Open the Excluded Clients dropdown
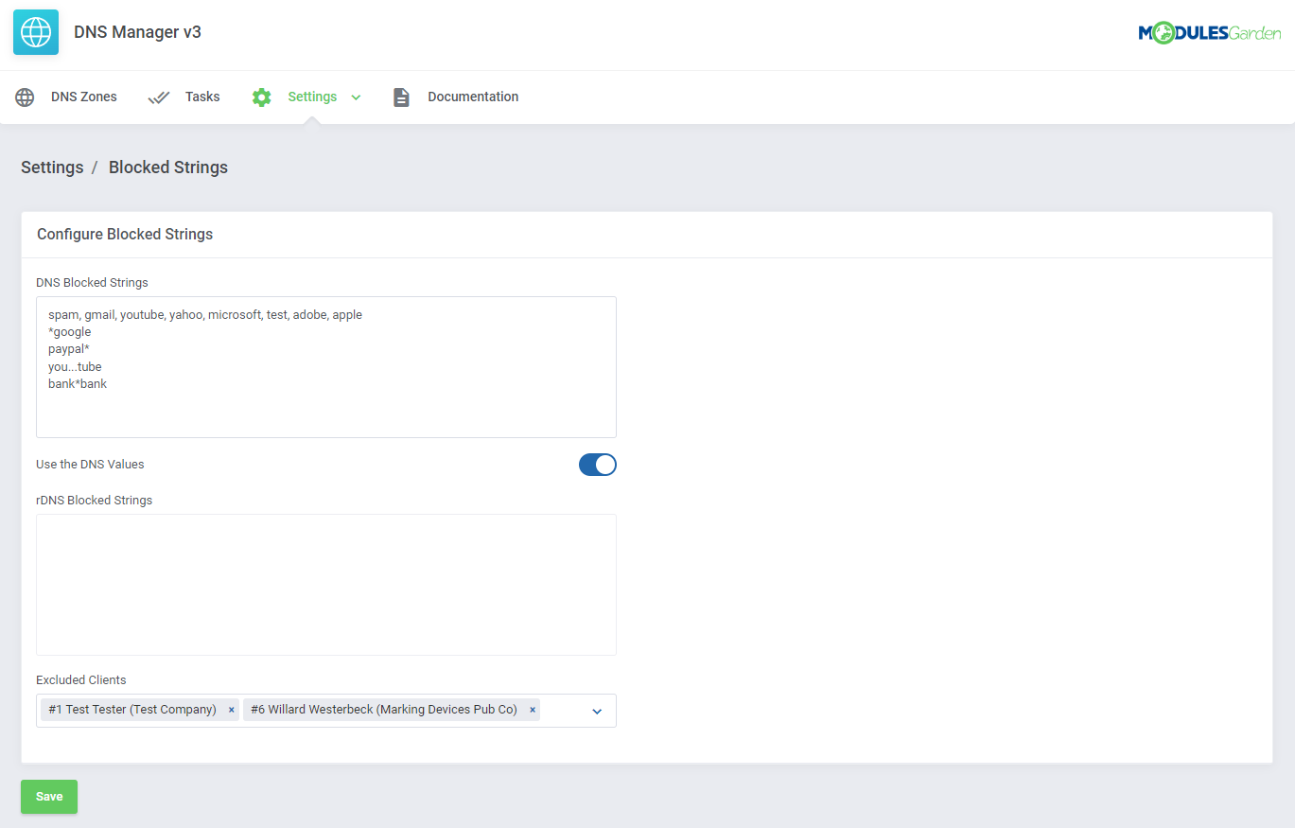 click(596, 710)
